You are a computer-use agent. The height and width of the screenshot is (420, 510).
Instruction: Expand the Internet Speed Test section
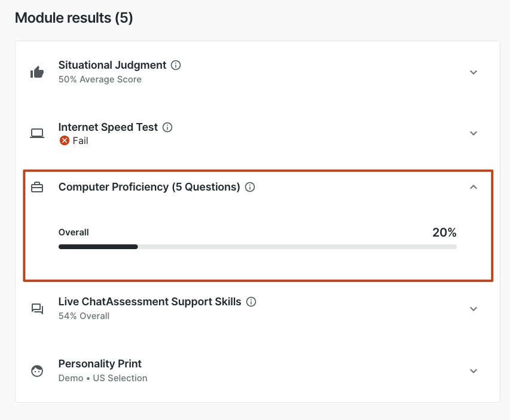[x=474, y=133]
